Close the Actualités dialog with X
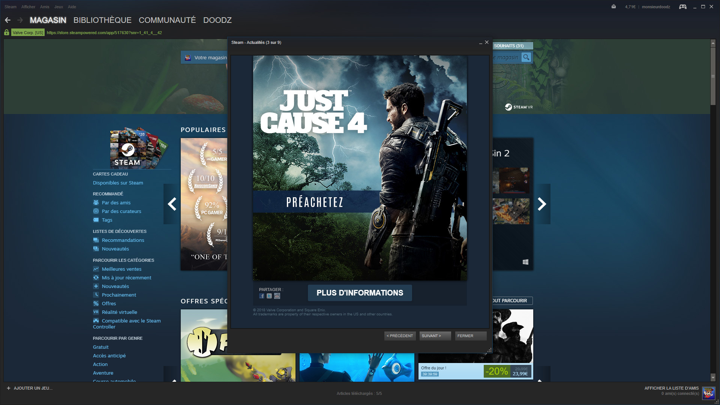 click(487, 42)
